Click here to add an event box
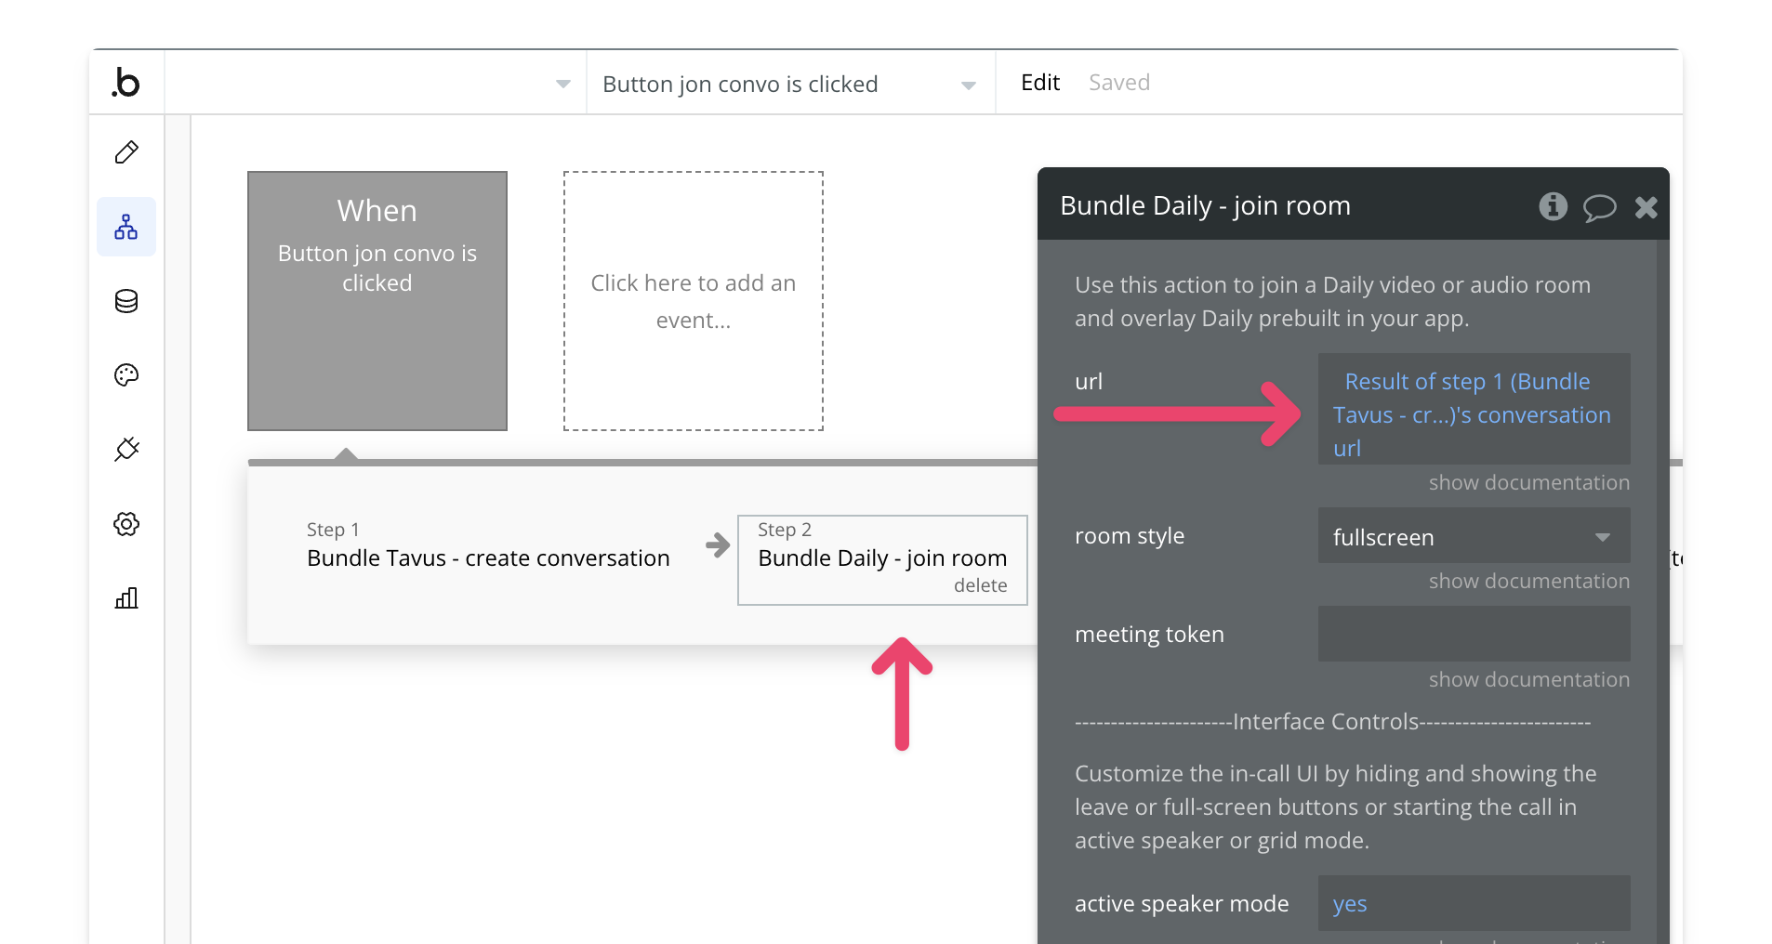This screenshot has height=944, width=1772. 694,301
